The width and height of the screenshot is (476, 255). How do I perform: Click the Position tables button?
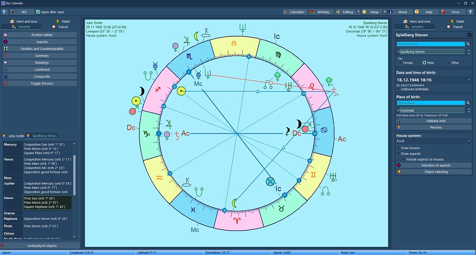click(41, 35)
